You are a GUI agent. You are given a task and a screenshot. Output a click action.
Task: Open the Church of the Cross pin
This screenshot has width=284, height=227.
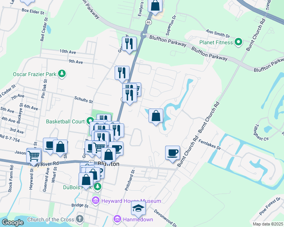[x=80, y=219]
